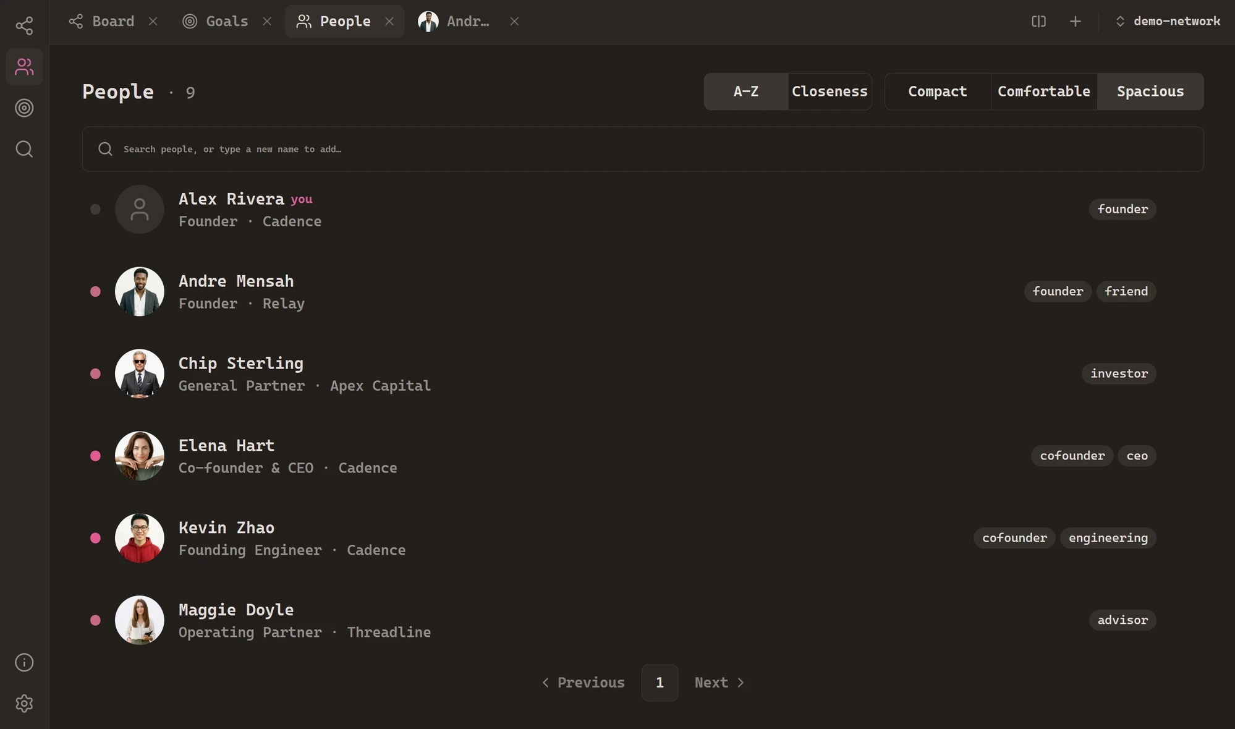
Task: Click the ceo tag on Elena Hart
Action: coord(1137,456)
